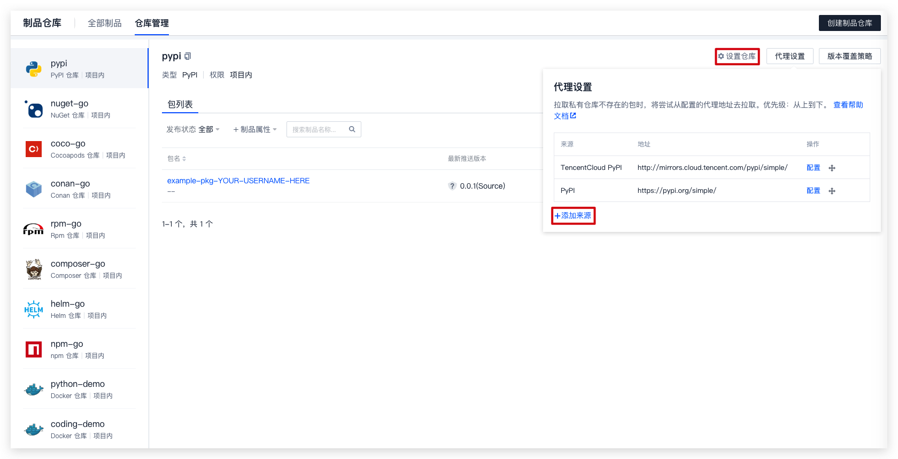898x459 pixels.
Task: Switch to the 全部制品 tab
Action: (x=105, y=23)
